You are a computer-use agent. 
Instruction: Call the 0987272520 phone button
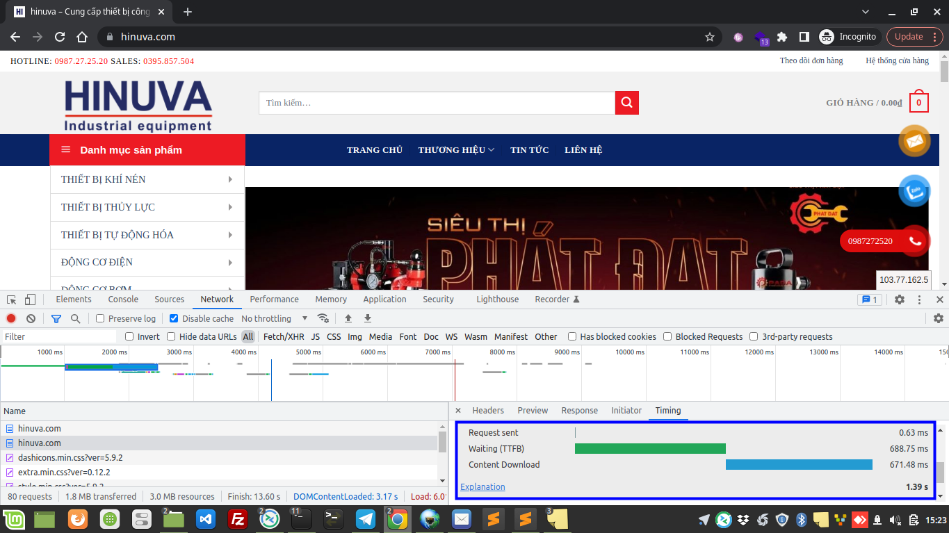[884, 241]
